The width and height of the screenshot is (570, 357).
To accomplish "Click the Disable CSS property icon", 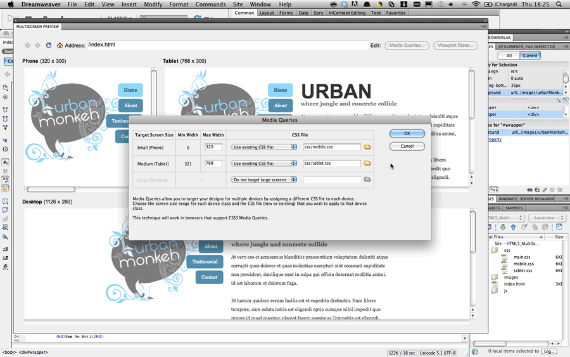I will pos(552,190).
